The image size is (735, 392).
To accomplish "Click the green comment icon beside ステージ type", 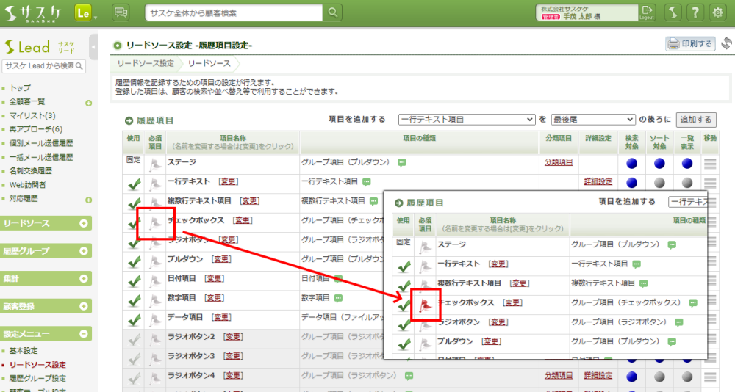I will pos(402,162).
